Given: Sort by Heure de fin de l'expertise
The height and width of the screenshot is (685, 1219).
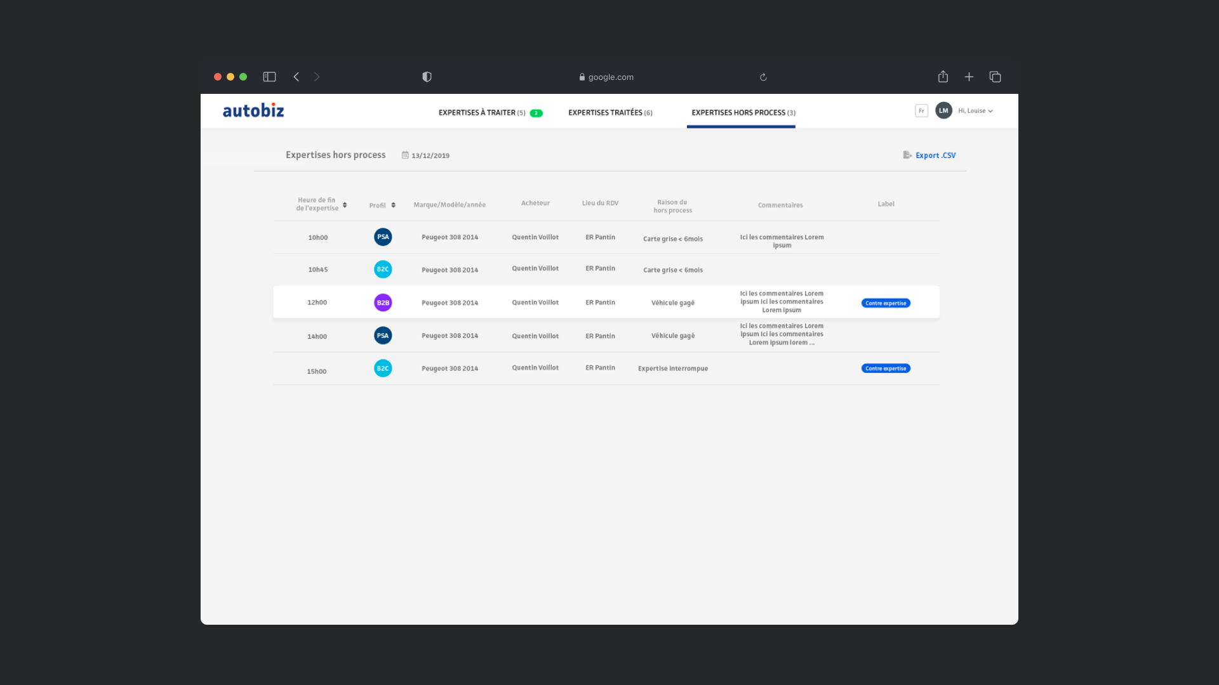Looking at the screenshot, I should pyautogui.click(x=345, y=205).
